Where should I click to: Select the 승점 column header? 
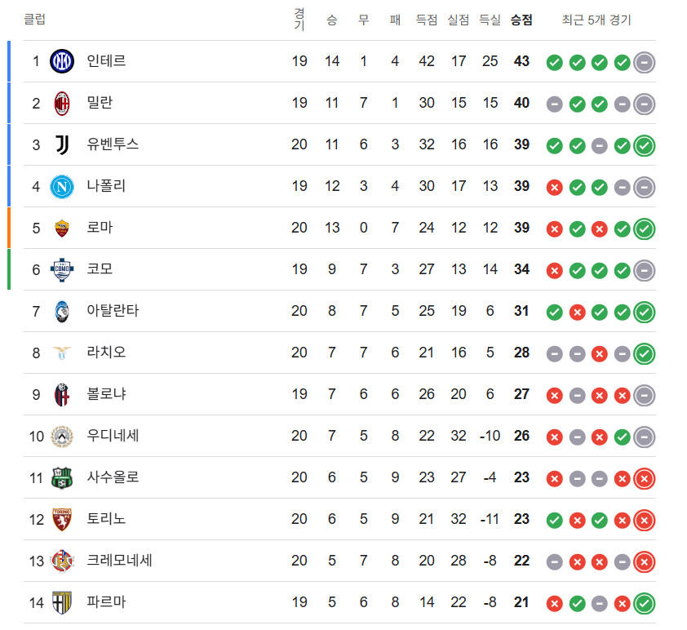(521, 20)
